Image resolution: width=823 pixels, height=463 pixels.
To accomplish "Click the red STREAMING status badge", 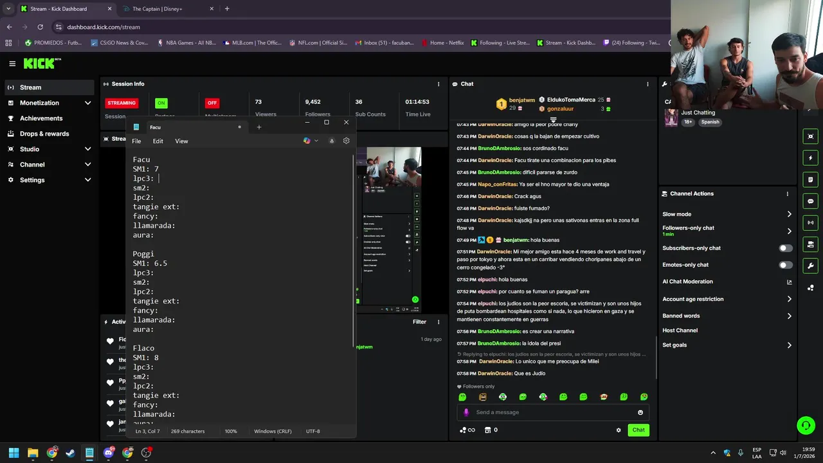I will (122, 103).
